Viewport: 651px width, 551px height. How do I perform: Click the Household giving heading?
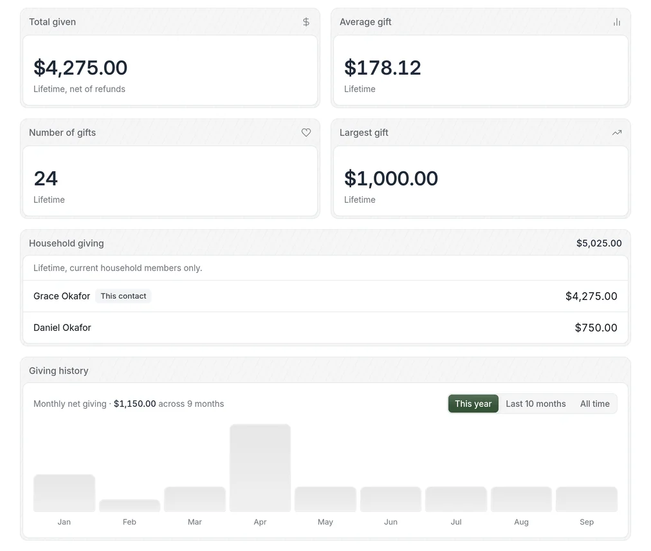pyautogui.click(x=66, y=243)
